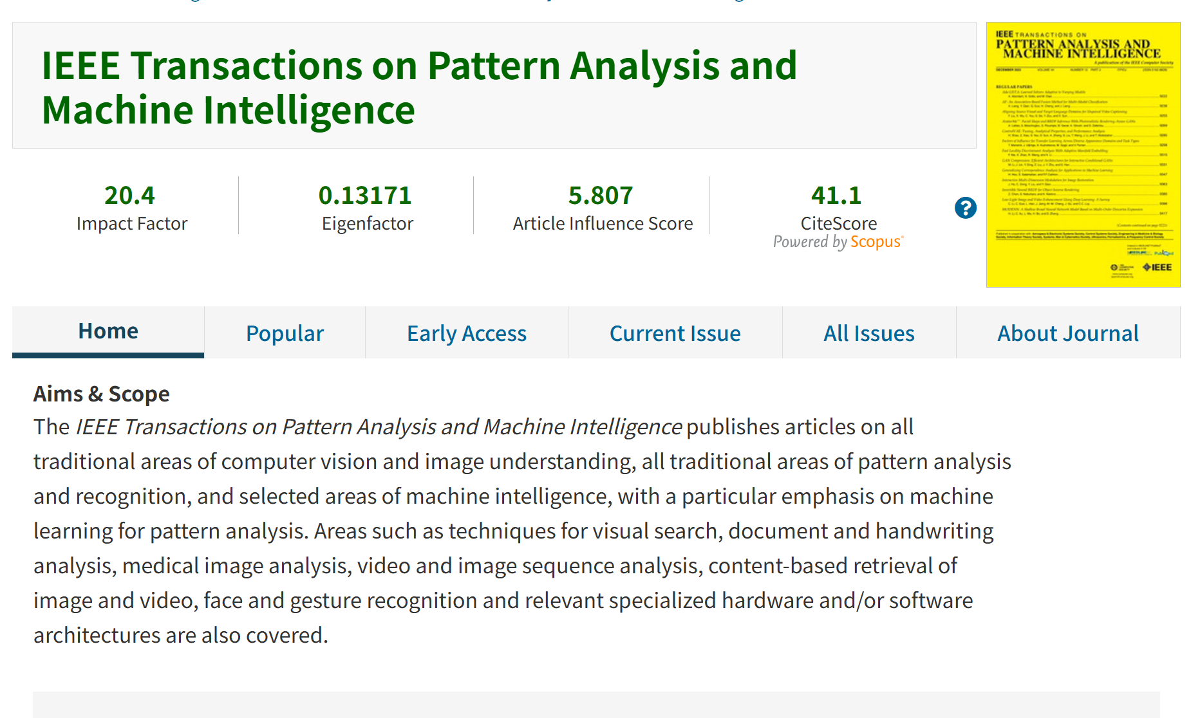This screenshot has width=1191, height=718.
Task: Click the journal title heading
Action: [x=419, y=87]
